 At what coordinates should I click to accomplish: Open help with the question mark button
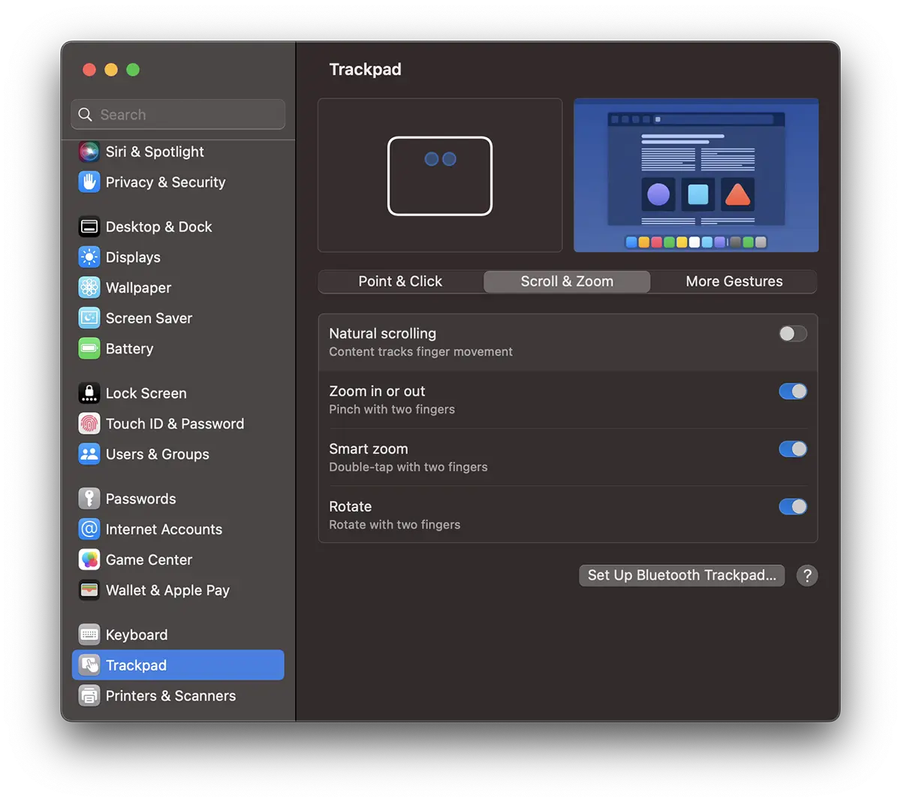[x=807, y=575]
